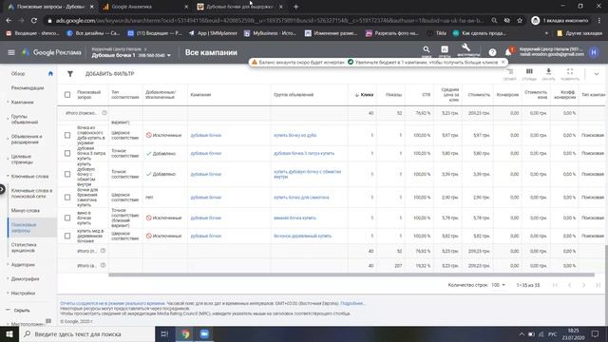Click ДОБАВИТЬ ФИЛЬТР

pos(110,74)
